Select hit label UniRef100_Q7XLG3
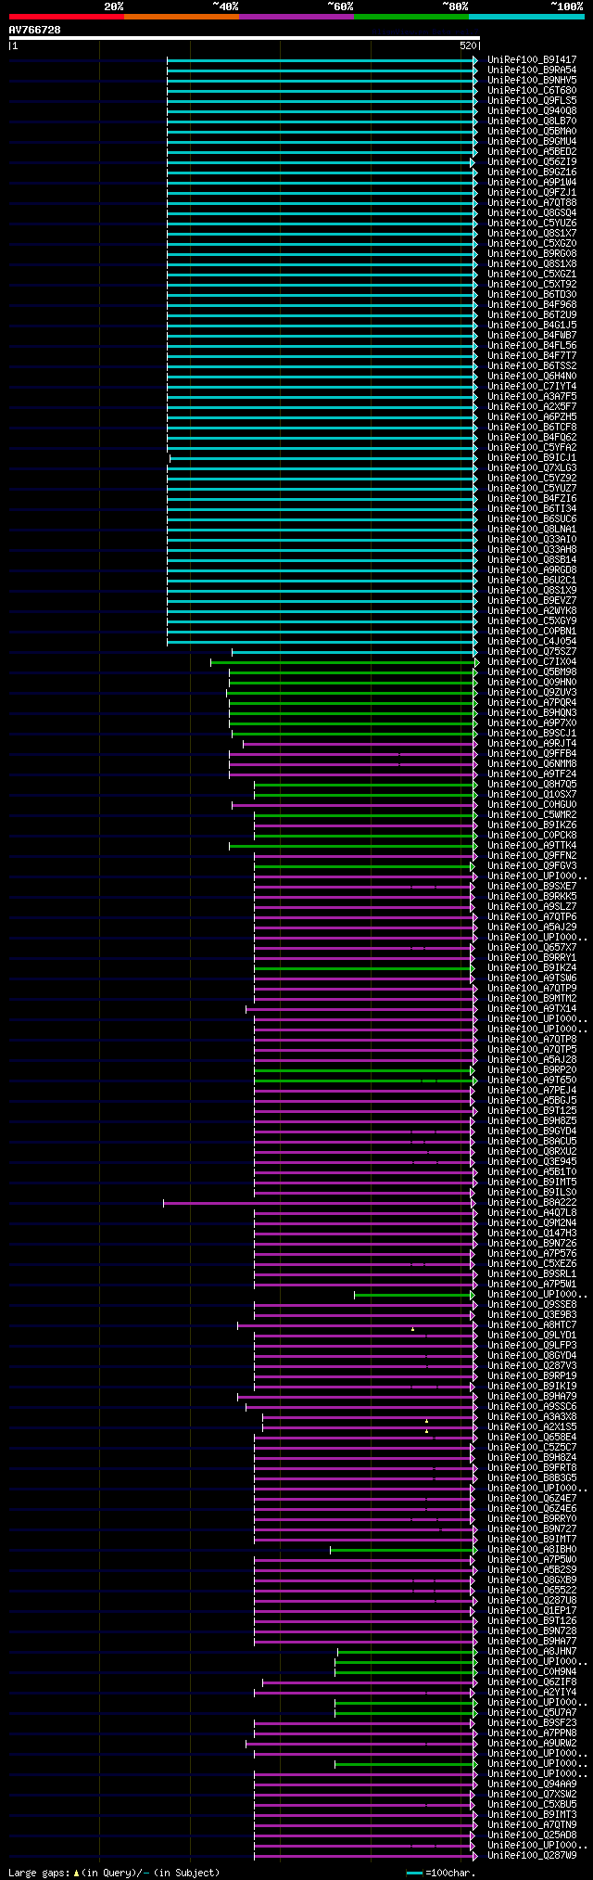593x1880 pixels. point(532,467)
